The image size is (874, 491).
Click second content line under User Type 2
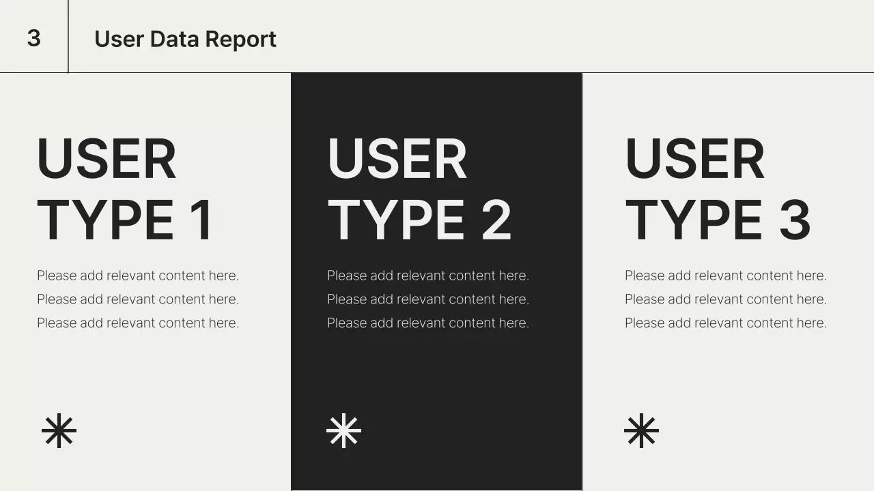tap(428, 299)
